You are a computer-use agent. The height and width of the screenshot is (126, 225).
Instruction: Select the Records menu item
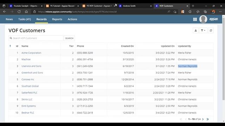(x=41, y=19)
